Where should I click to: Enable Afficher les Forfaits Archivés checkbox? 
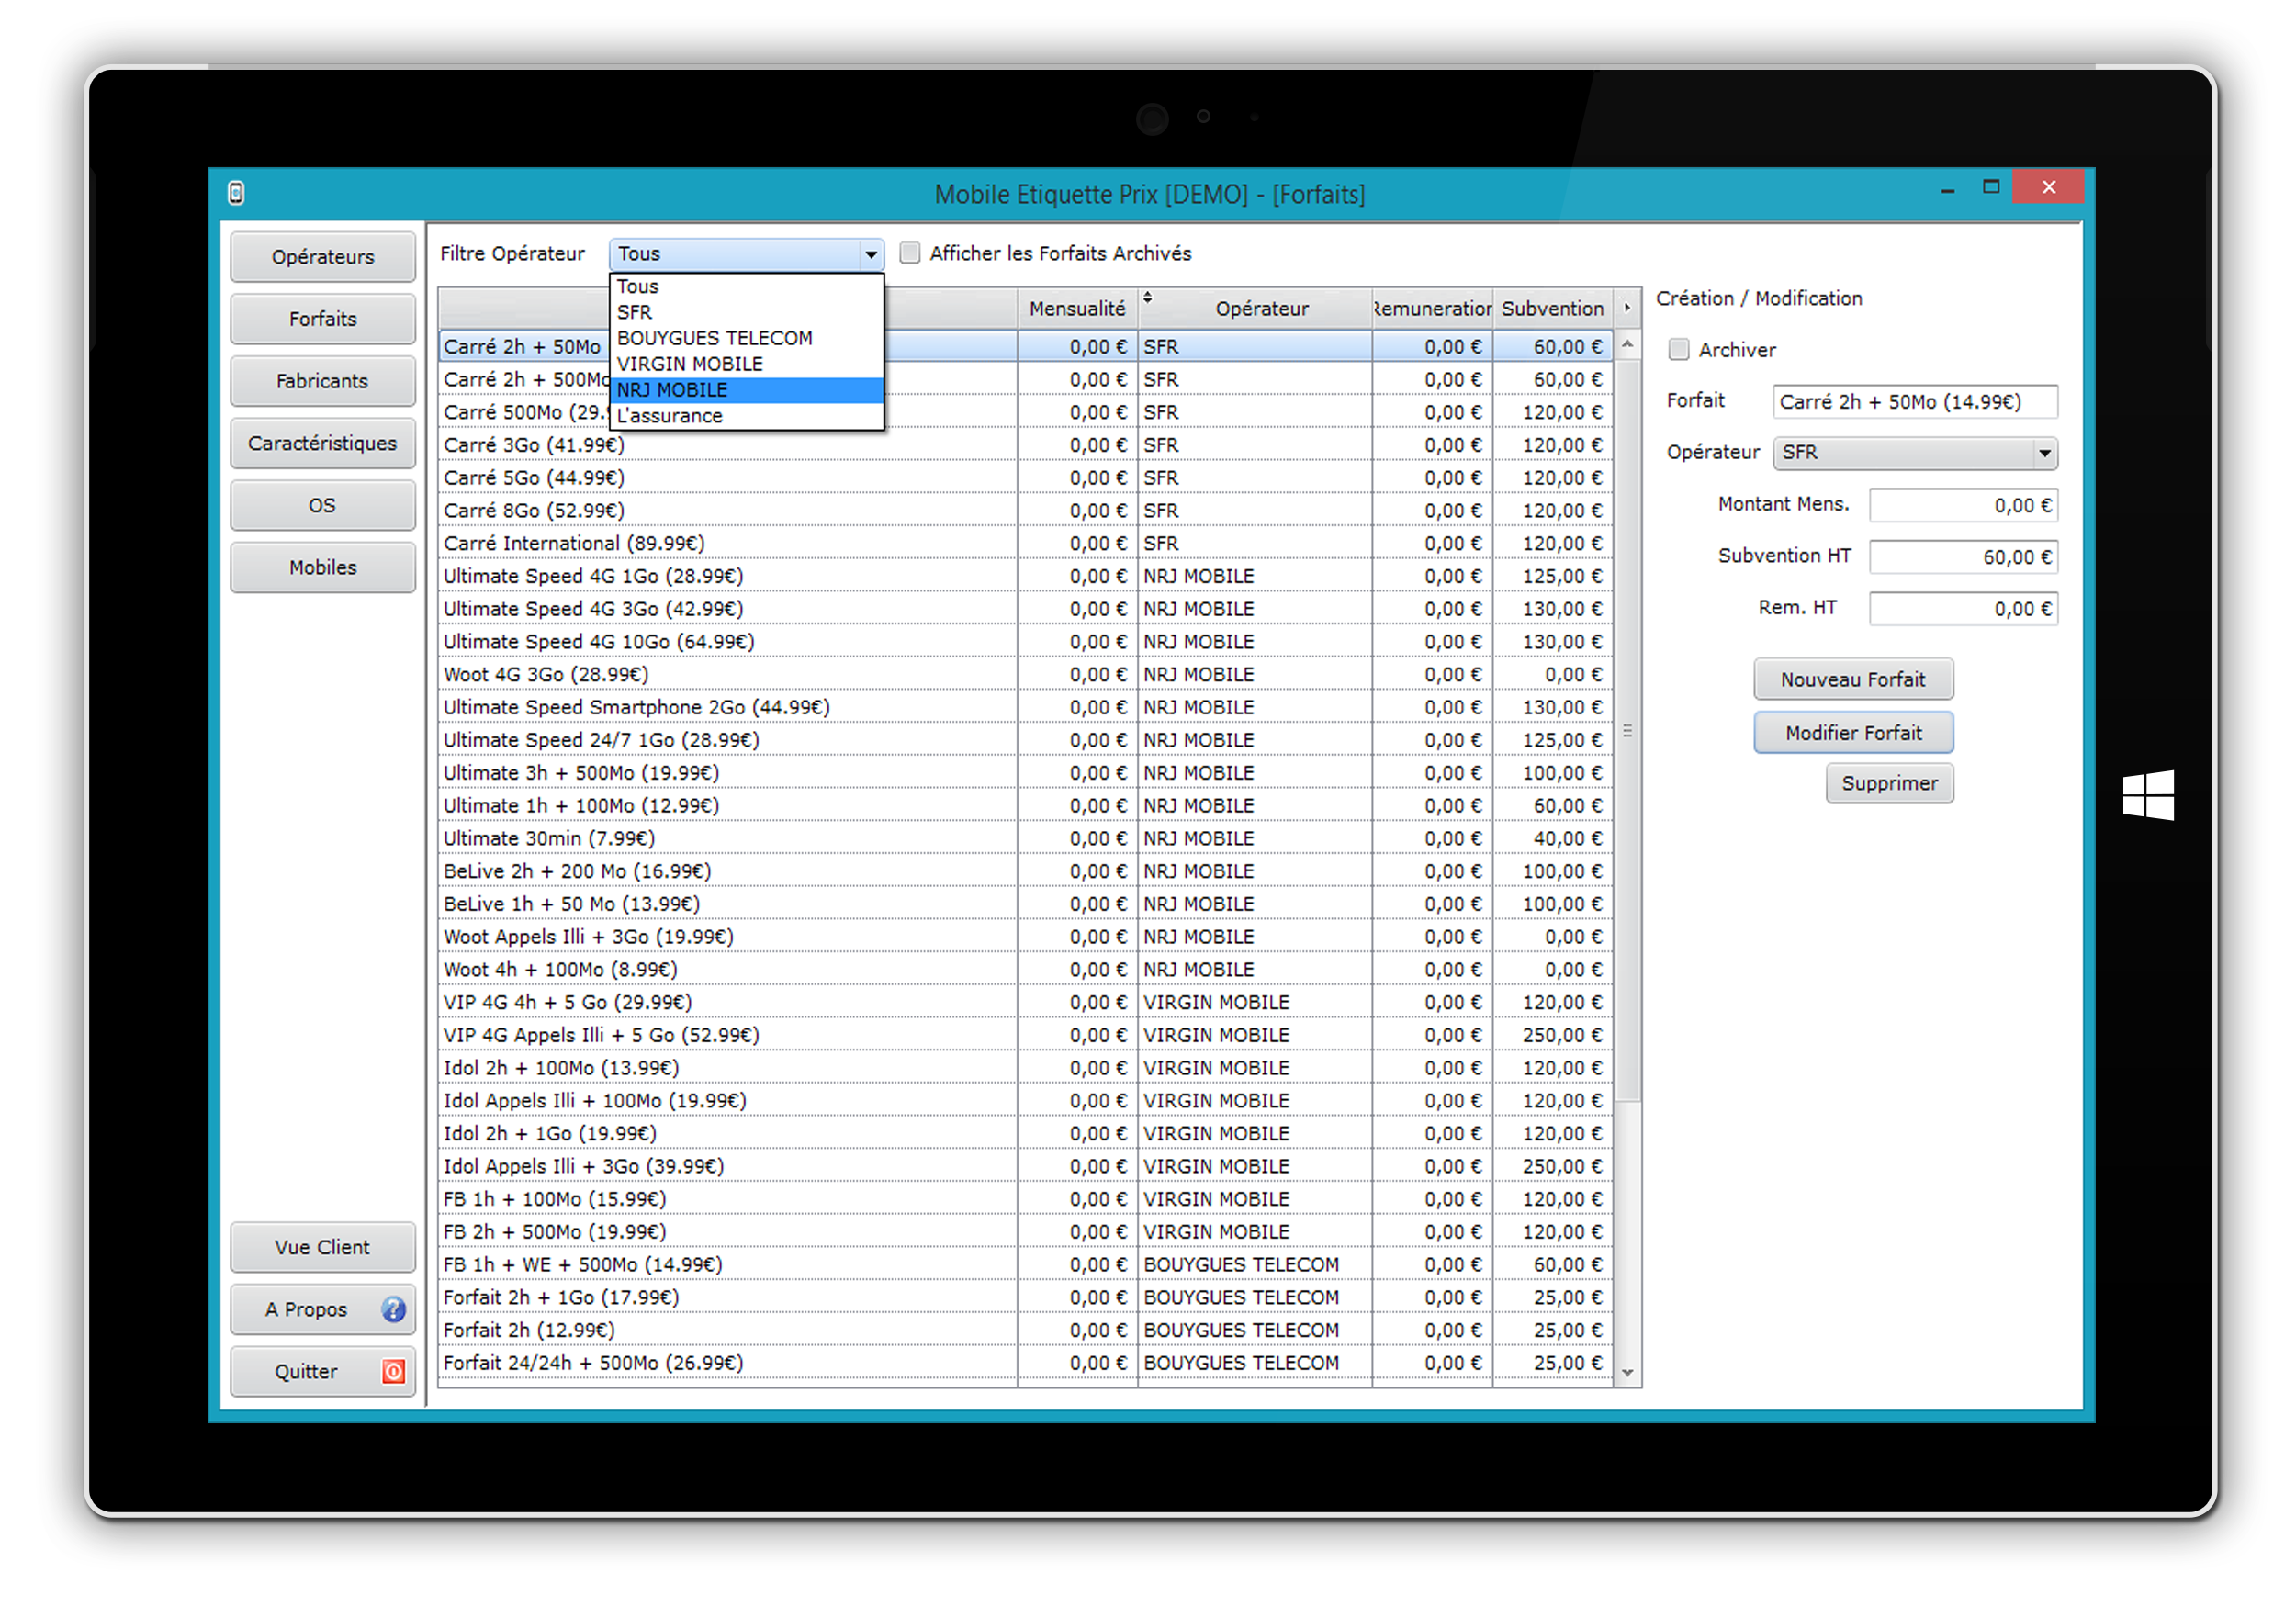click(909, 253)
